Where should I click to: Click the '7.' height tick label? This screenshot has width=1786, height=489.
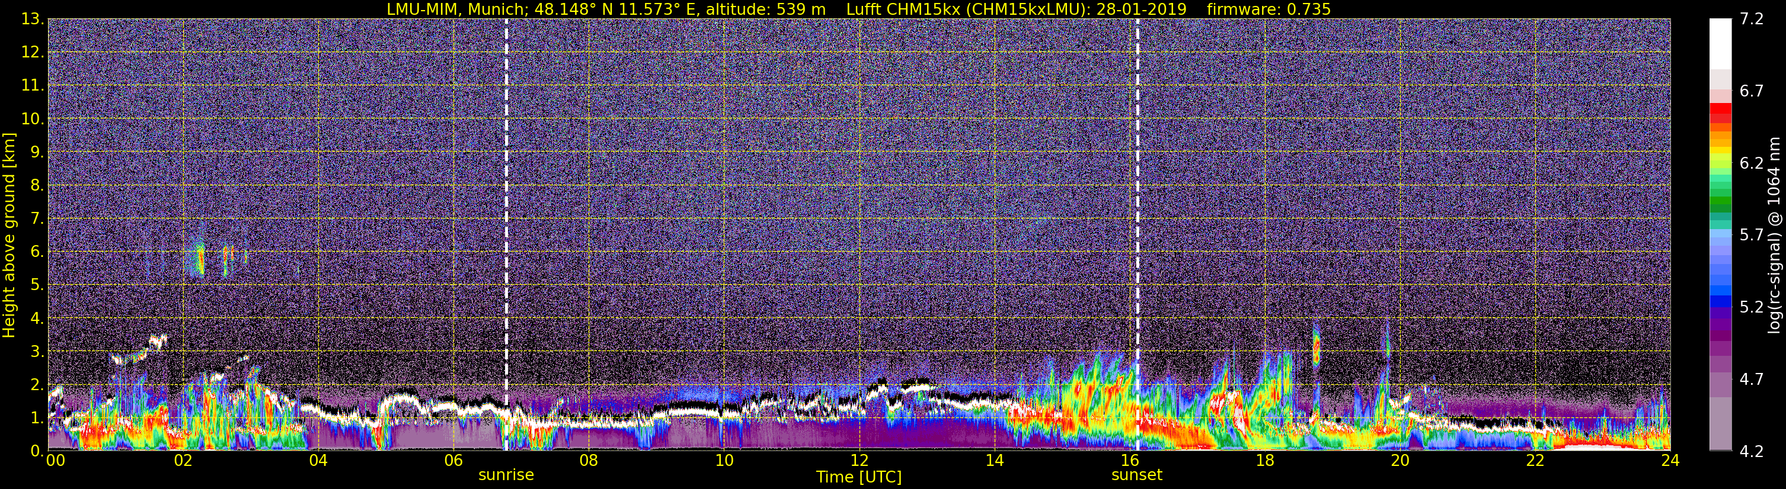coord(37,218)
